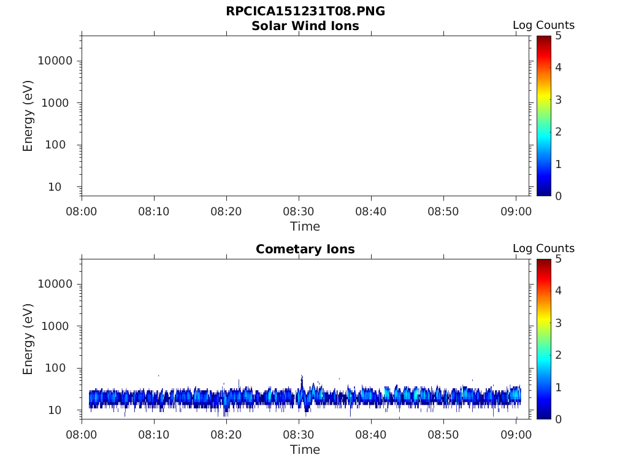Click Log Counts label above Solar Wind colorbar
The image size is (628, 471).
pyautogui.click(x=543, y=25)
